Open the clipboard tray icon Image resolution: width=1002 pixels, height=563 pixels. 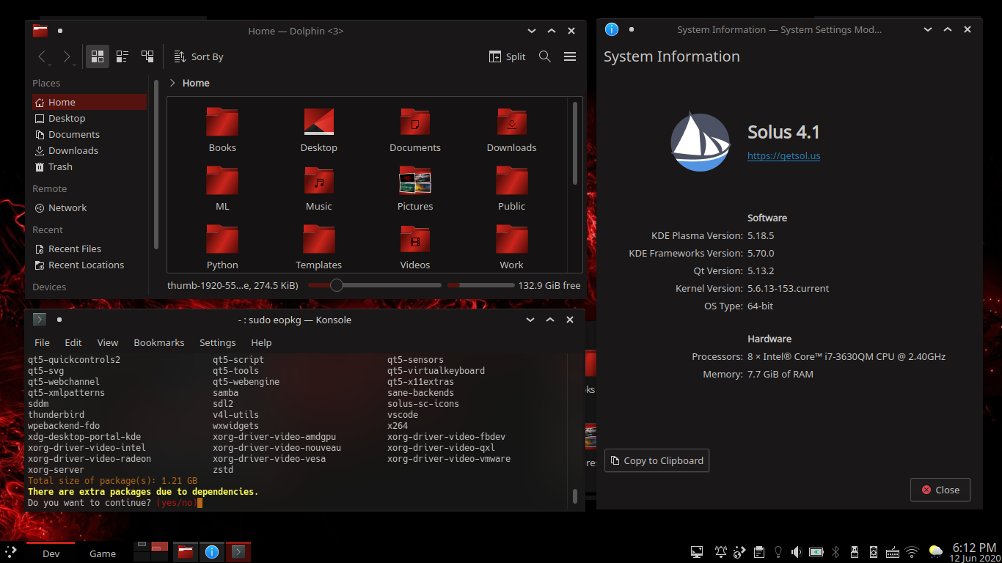click(759, 552)
